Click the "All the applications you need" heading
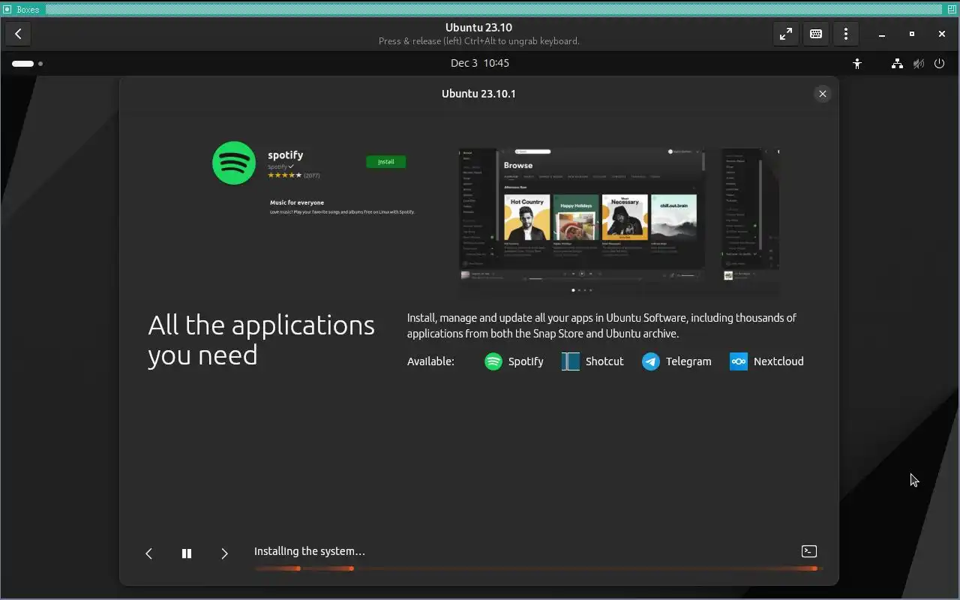The width and height of the screenshot is (960, 600). [x=261, y=340]
